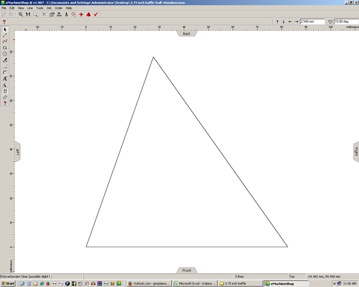Open the File menu
359x287 pixels.
(4, 8)
